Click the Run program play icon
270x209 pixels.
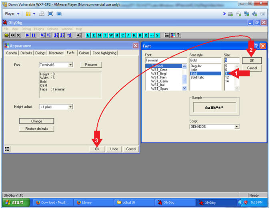coord(28,35)
